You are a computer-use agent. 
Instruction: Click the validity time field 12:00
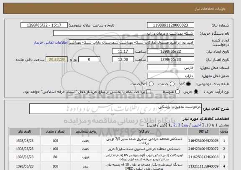coord(123,59)
